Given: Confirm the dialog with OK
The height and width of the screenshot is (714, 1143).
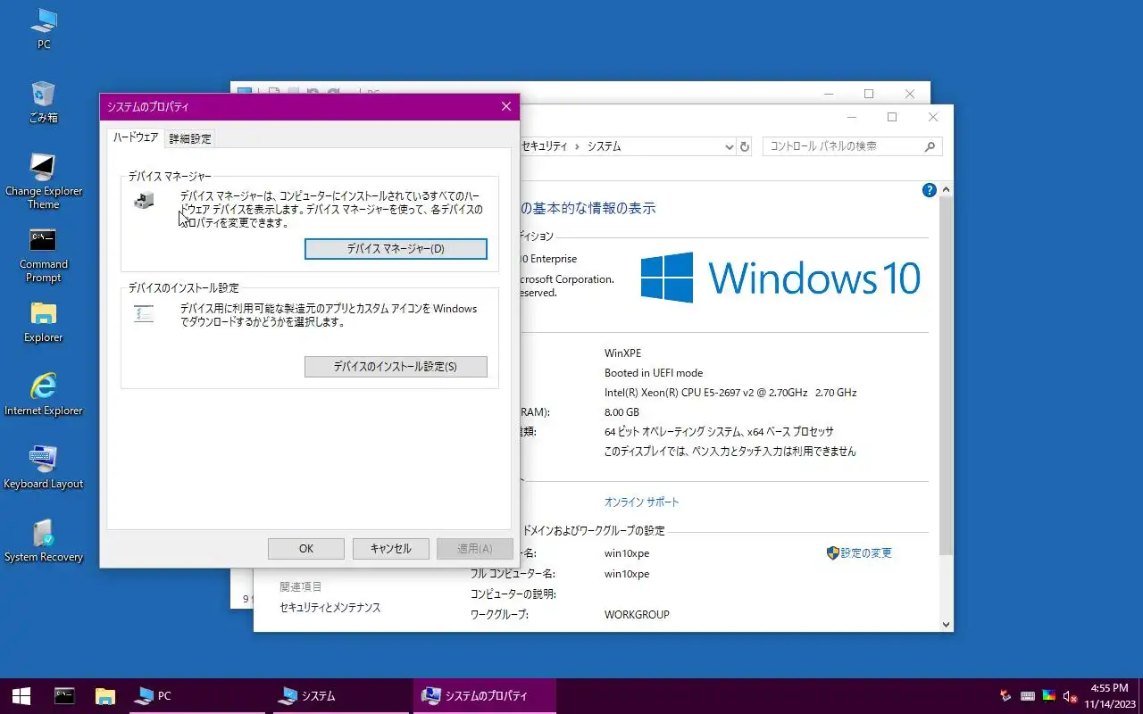Looking at the screenshot, I should pyautogui.click(x=306, y=549).
